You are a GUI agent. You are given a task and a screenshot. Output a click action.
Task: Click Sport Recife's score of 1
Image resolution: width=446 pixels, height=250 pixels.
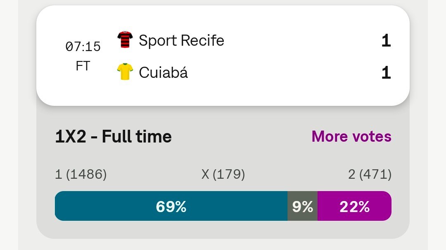point(386,41)
